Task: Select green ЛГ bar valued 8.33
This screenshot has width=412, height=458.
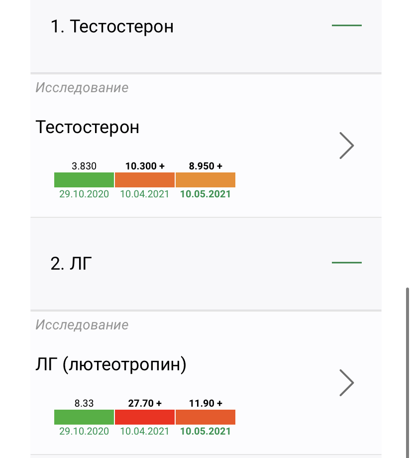Action: point(84,417)
